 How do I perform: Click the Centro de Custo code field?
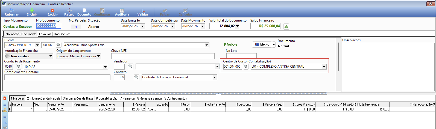pos(233,67)
